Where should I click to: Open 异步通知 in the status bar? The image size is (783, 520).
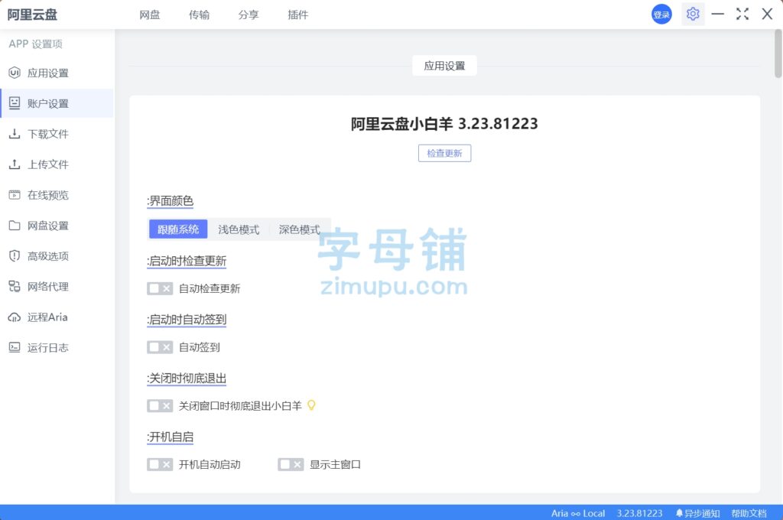(x=697, y=513)
